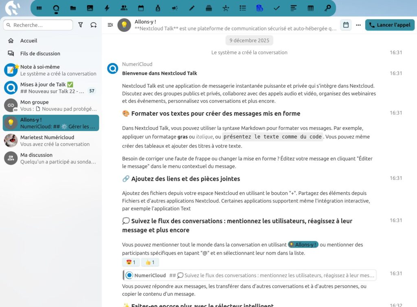This screenshot has height=307, width=417.
Task: Click the NumeriCloud Talk avatar beside message
Action: [113, 69]
